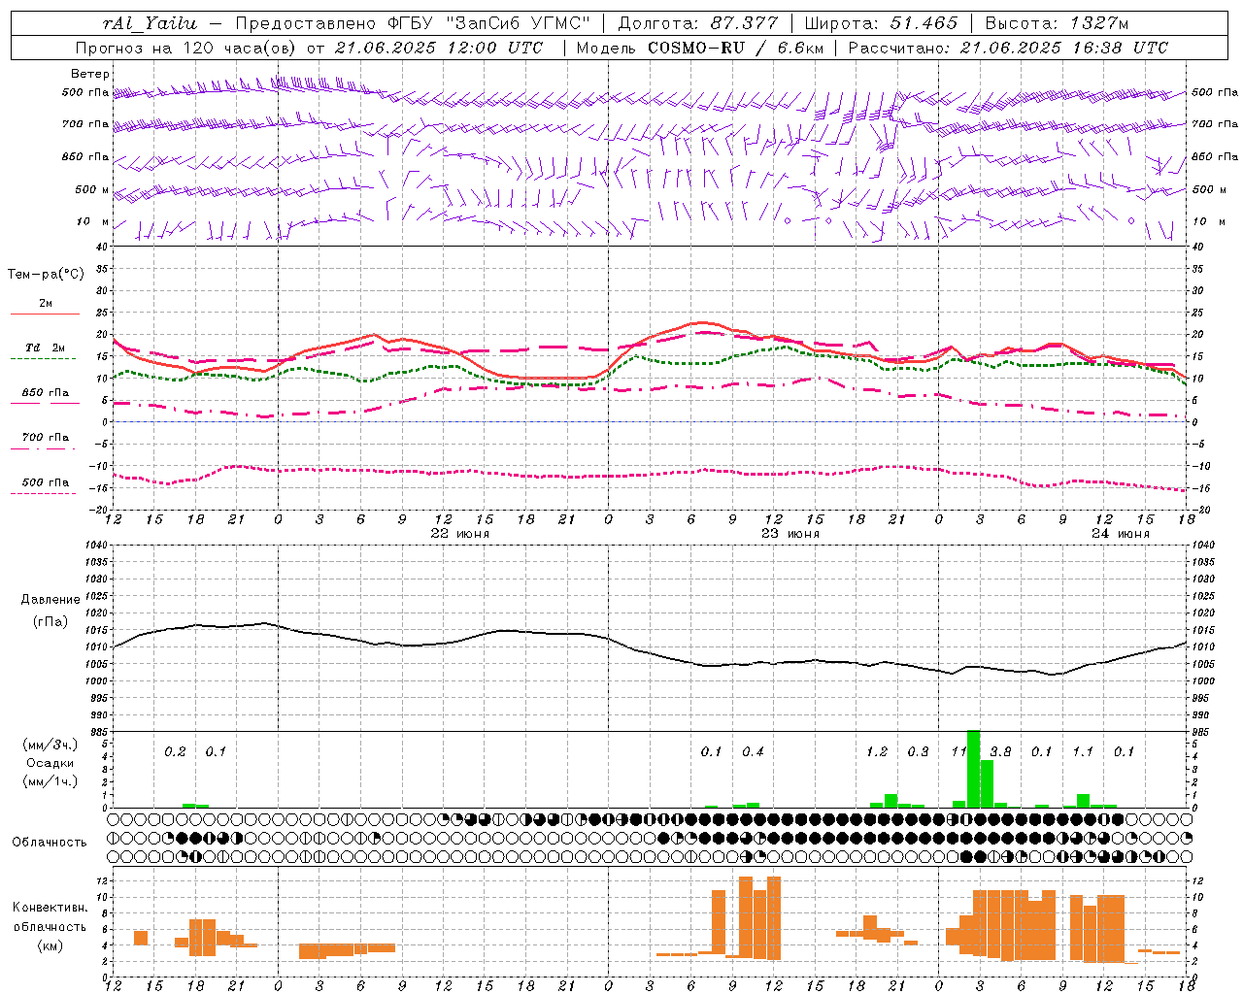Click the Долгота: 87.377 value
Screen dimensions: 1243x994
(698, 23)
